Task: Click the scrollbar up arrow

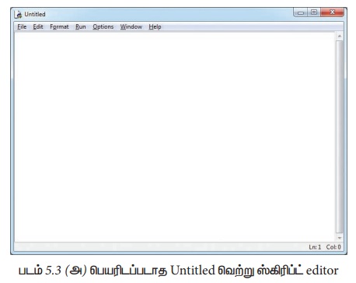Action: point(340,36)
